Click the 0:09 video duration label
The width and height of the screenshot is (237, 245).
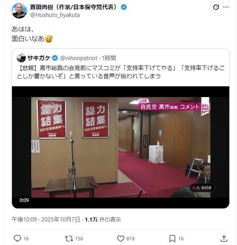tap(24, 200)
